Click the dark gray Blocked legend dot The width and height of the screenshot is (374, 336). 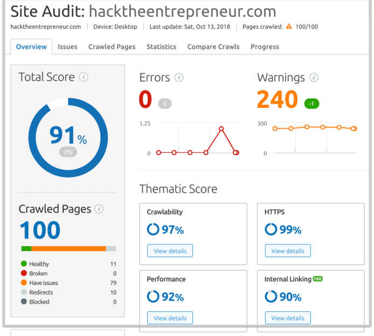[x=24, y=301]
